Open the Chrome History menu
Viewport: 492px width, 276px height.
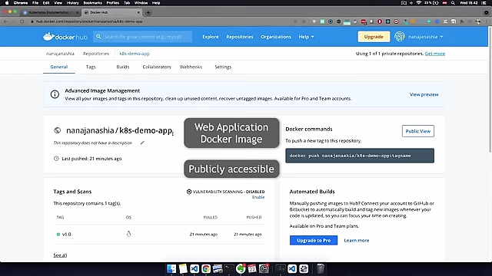pyautogui.click(x=72, y=3)
